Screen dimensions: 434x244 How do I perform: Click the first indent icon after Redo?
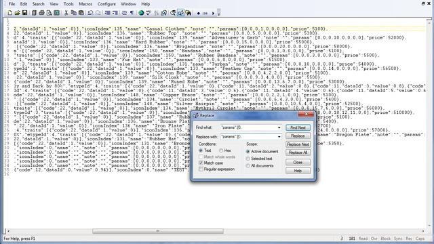107,13
